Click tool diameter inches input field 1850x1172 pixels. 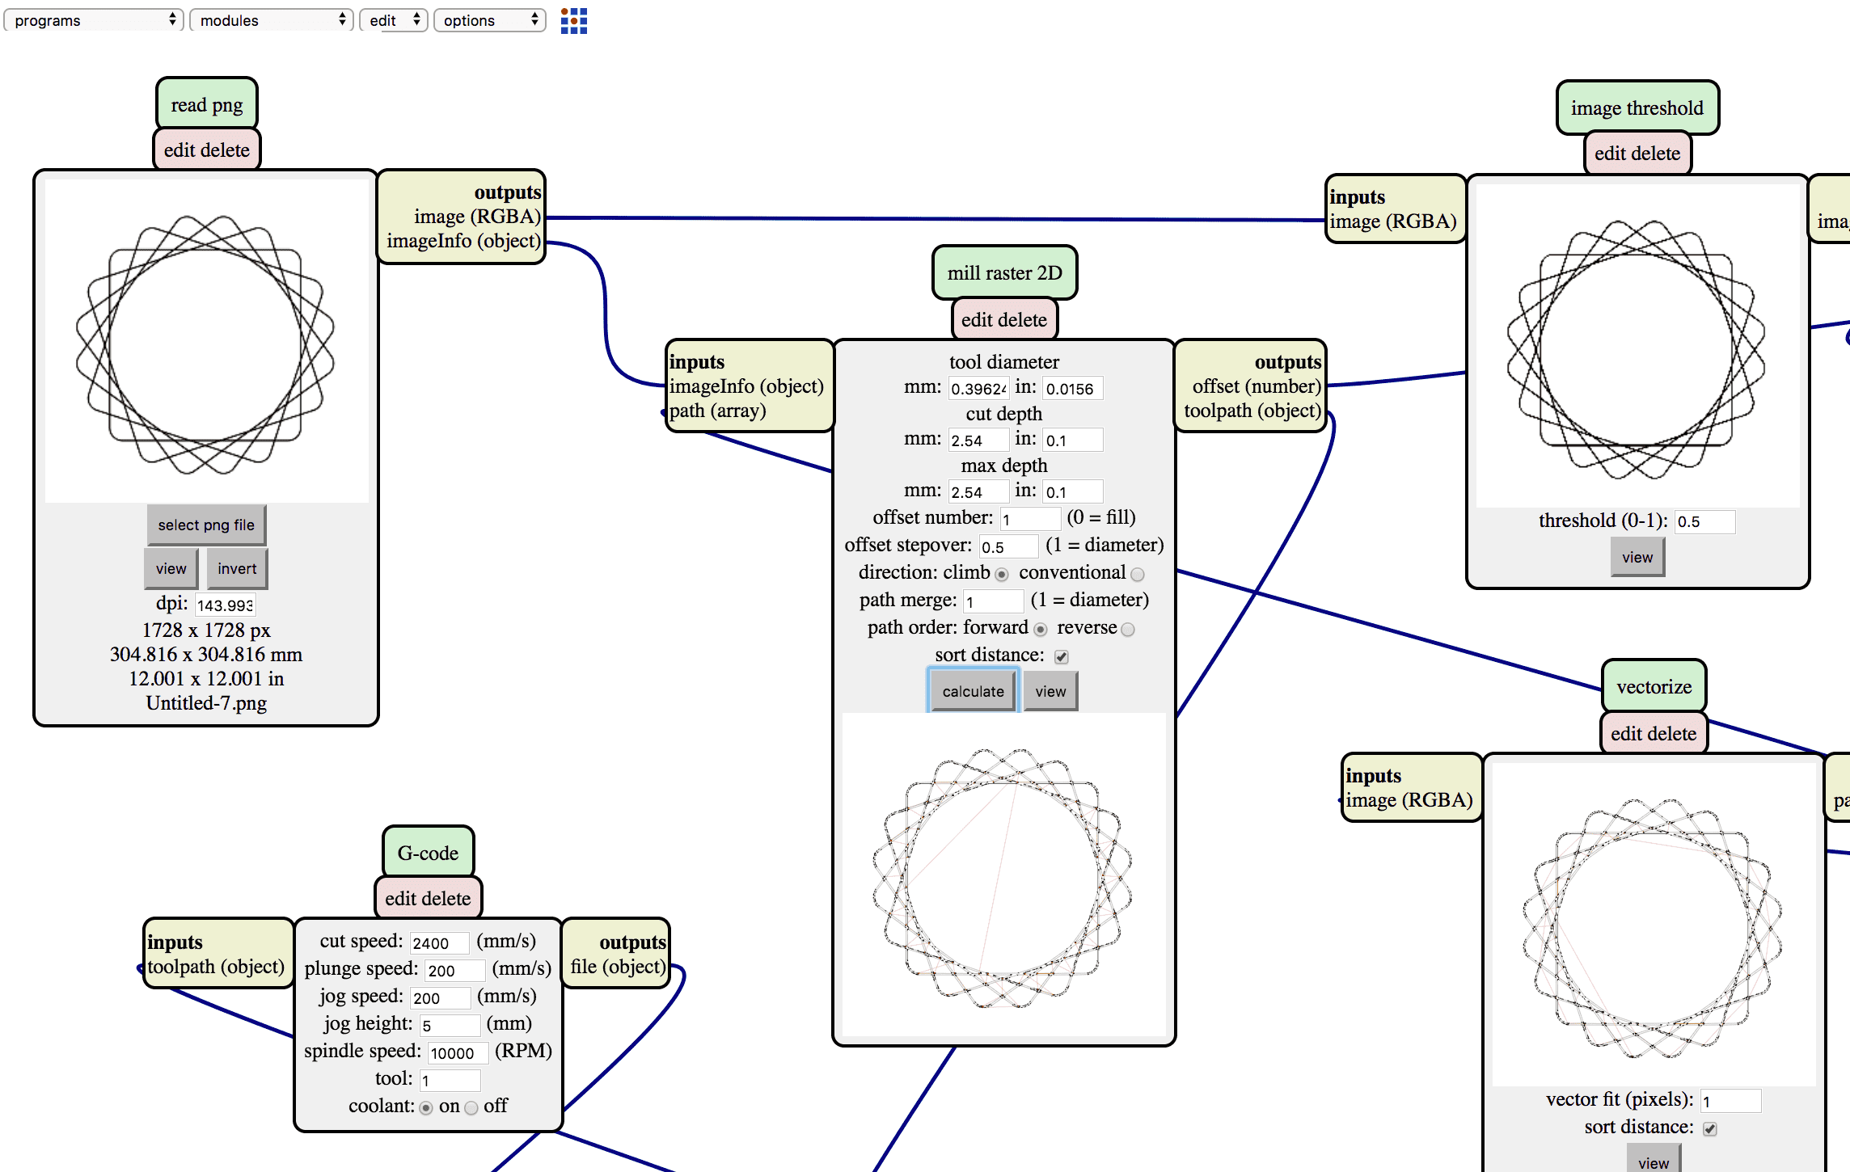tap(1073, 389)
